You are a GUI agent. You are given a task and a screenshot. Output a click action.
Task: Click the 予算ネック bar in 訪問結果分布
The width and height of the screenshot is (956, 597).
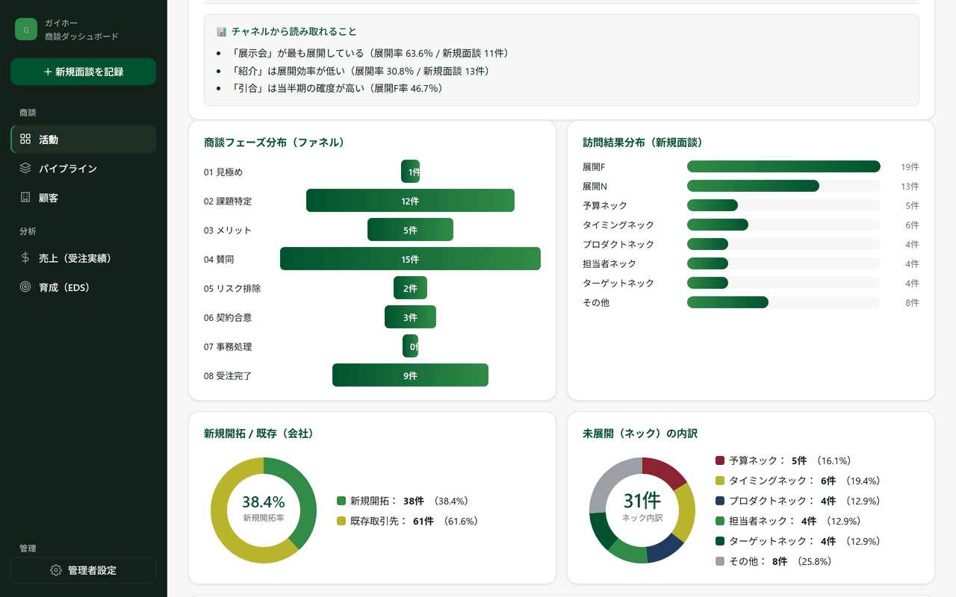point(713,205)
